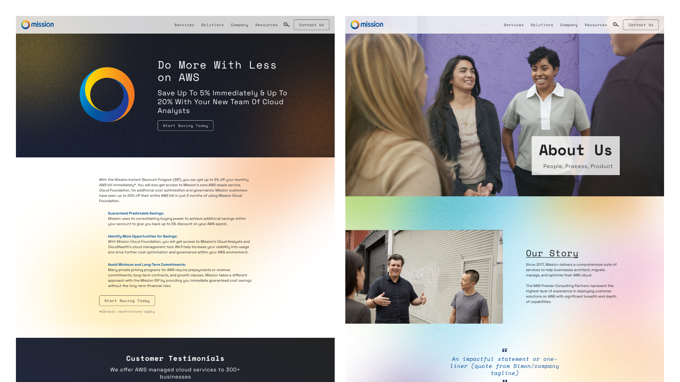Click the search icon on left page

[x=287, y=24]
